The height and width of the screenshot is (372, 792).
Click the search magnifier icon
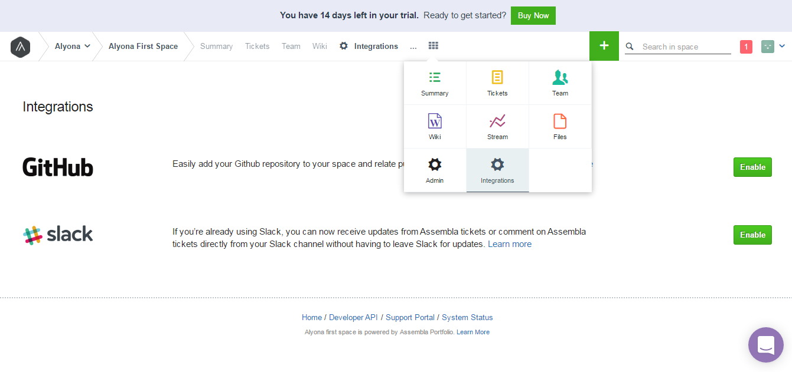630,47
